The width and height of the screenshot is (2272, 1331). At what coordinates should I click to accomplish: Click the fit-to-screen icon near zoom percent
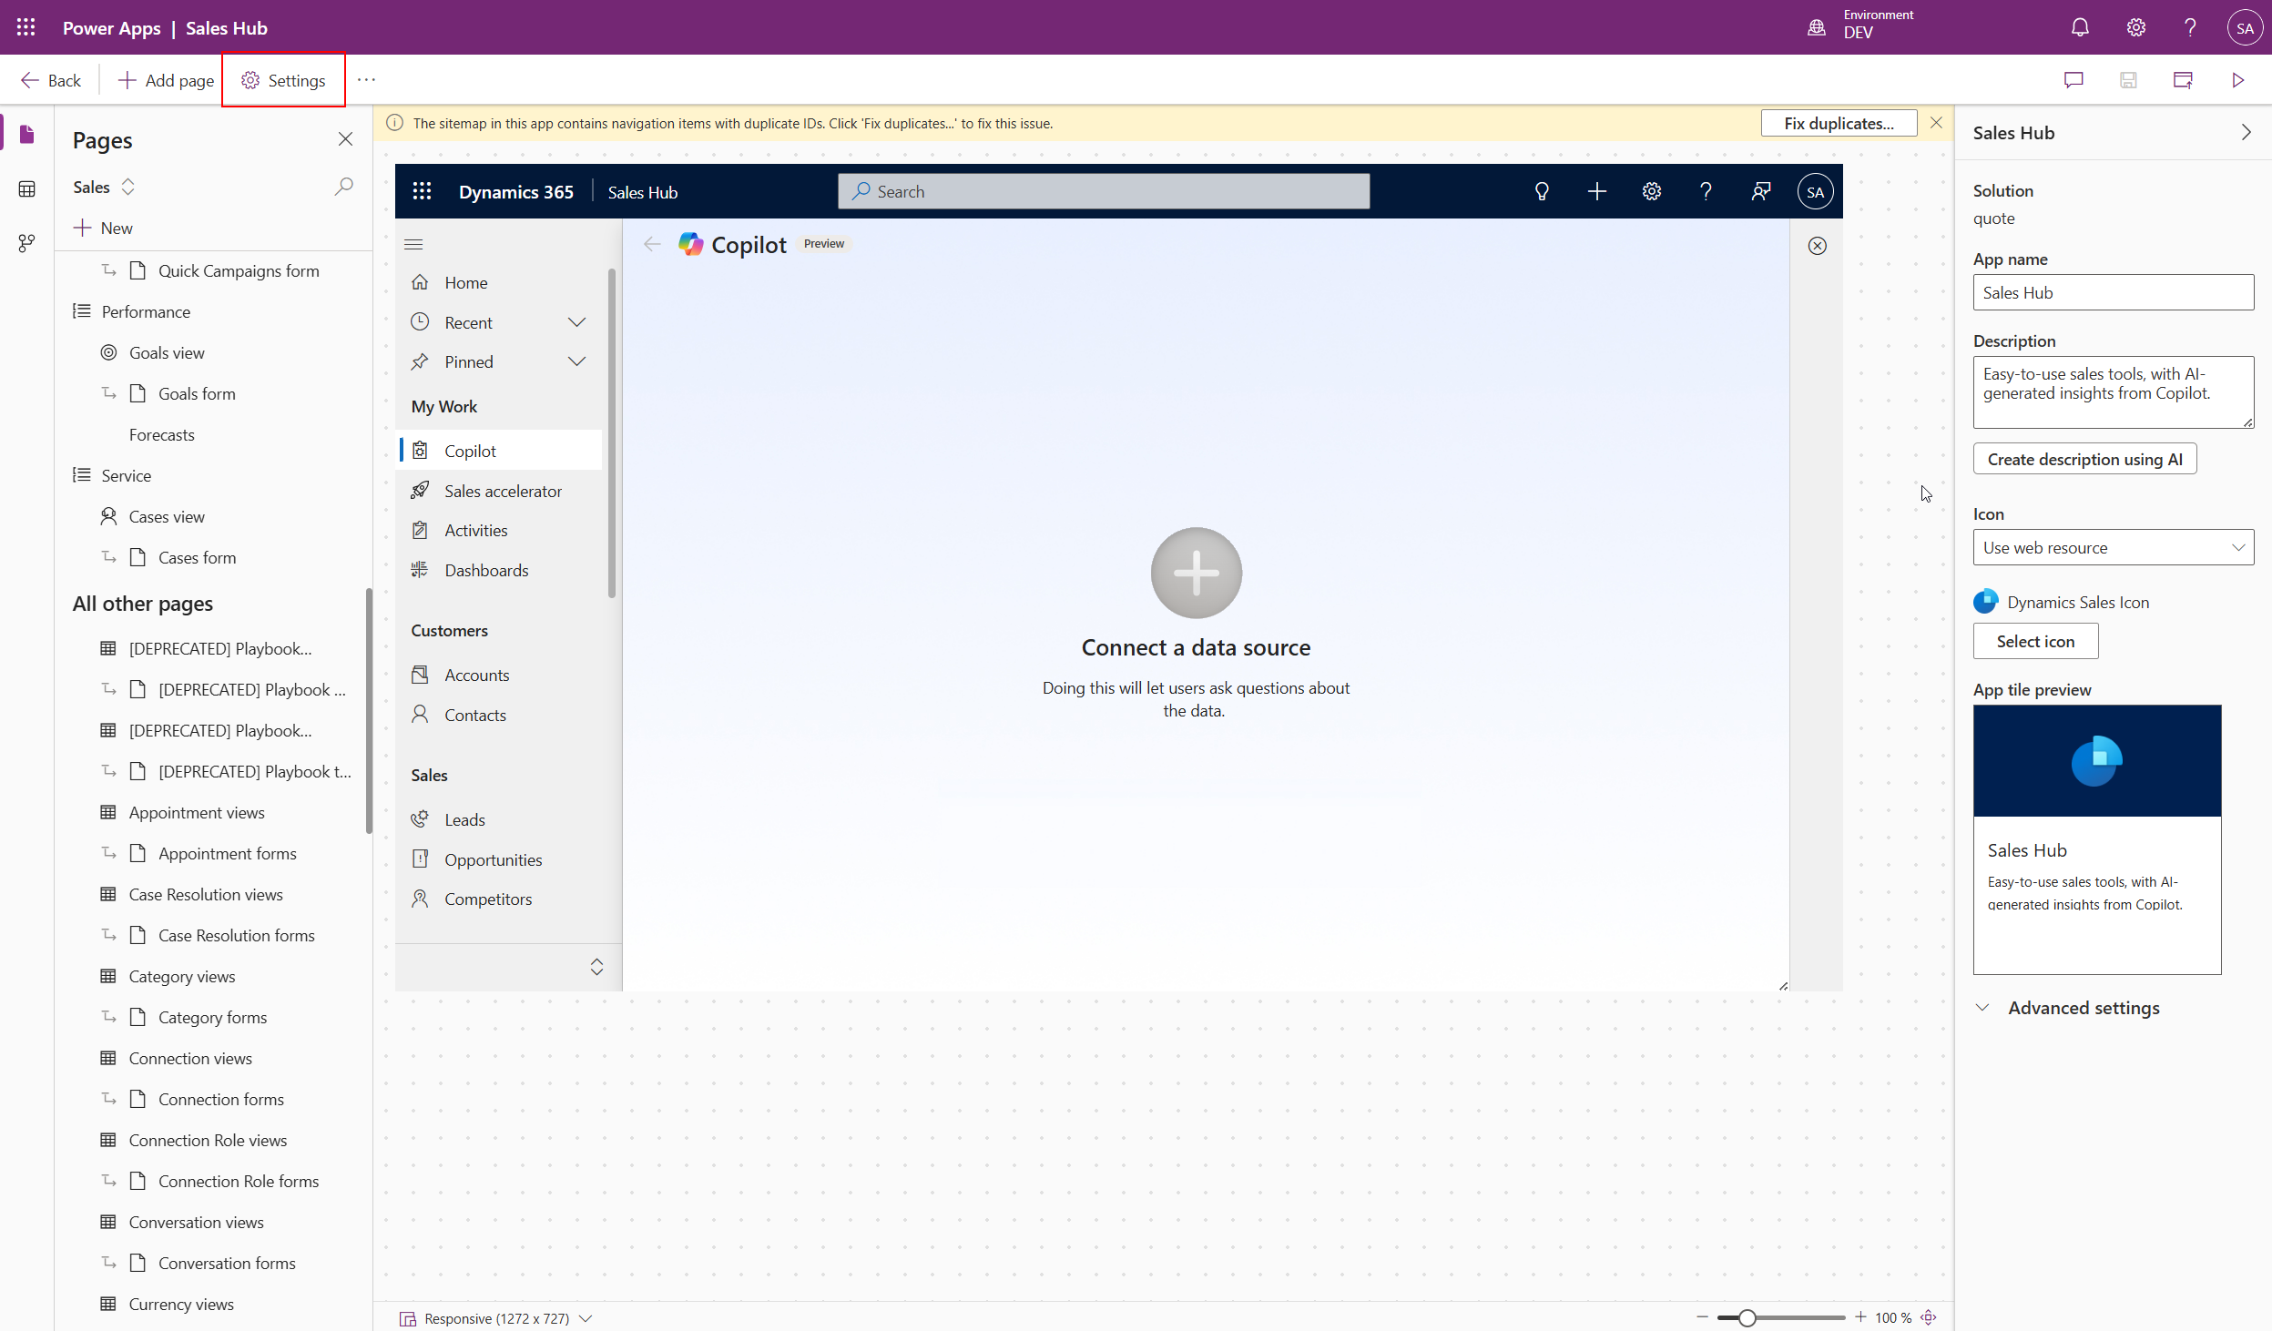click(1928, 1317)
